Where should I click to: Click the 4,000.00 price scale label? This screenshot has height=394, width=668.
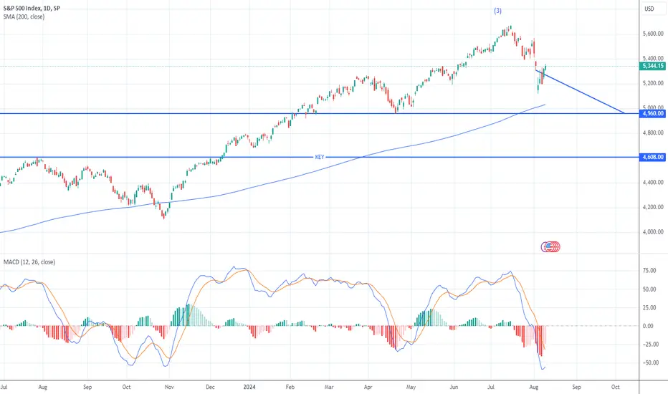(653, 231)
